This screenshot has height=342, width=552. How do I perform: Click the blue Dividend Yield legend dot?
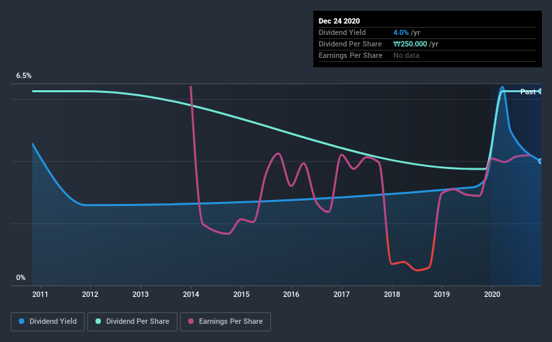coord(22,321)
